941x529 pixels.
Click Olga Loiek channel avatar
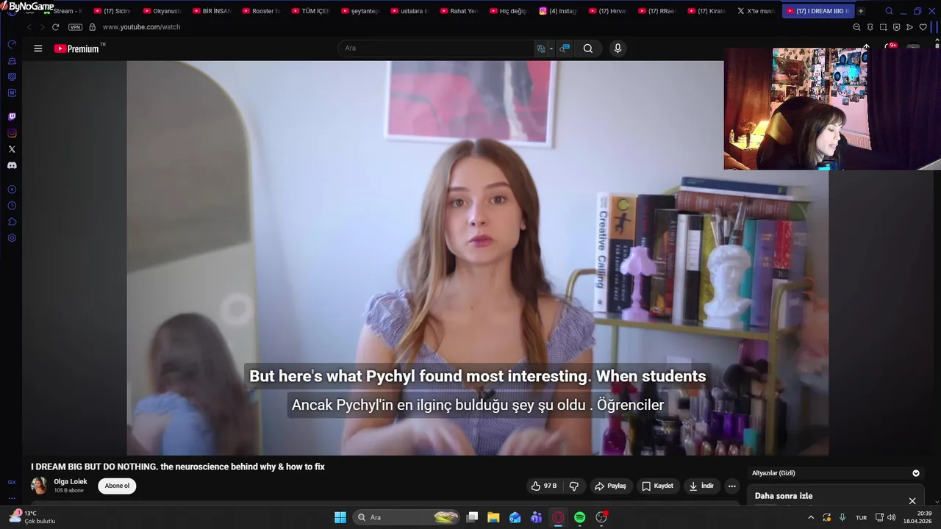(39, 486)
